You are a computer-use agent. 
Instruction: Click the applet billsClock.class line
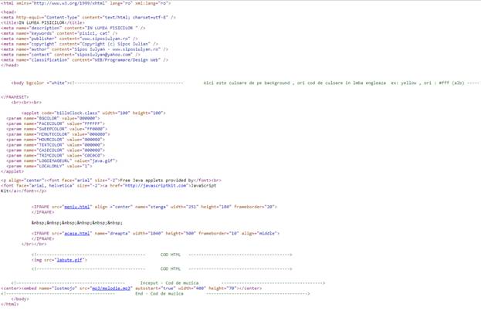click(x=93, y=113)
